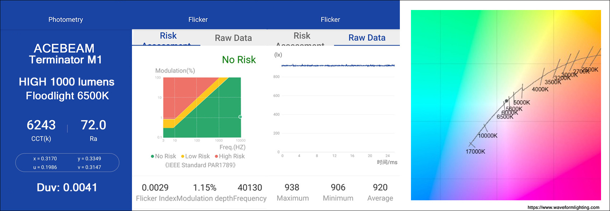Viewport: 610px width, 211px height.
Task: Switch to the gray Risk Assessment tab
Action: tap(302, 38)
